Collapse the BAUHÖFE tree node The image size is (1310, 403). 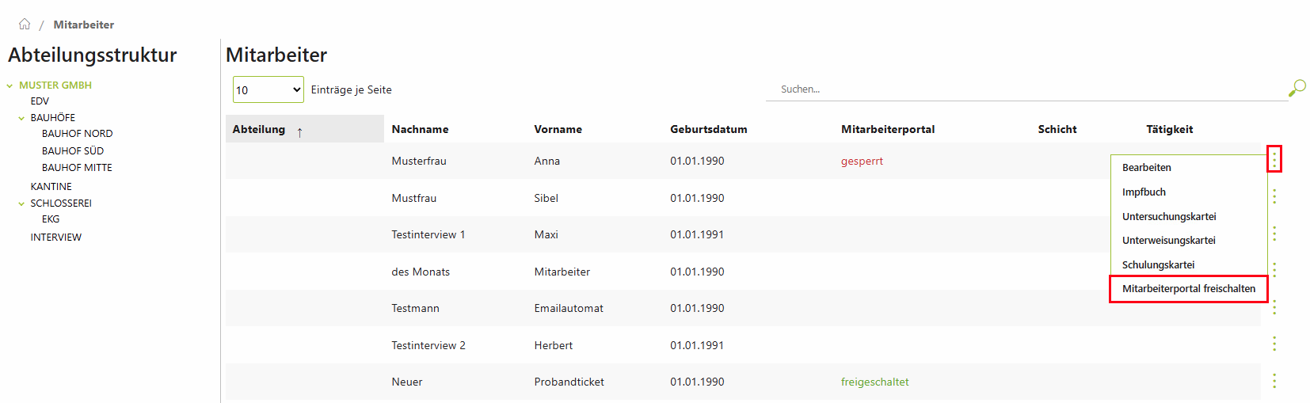tap(21, 118)
